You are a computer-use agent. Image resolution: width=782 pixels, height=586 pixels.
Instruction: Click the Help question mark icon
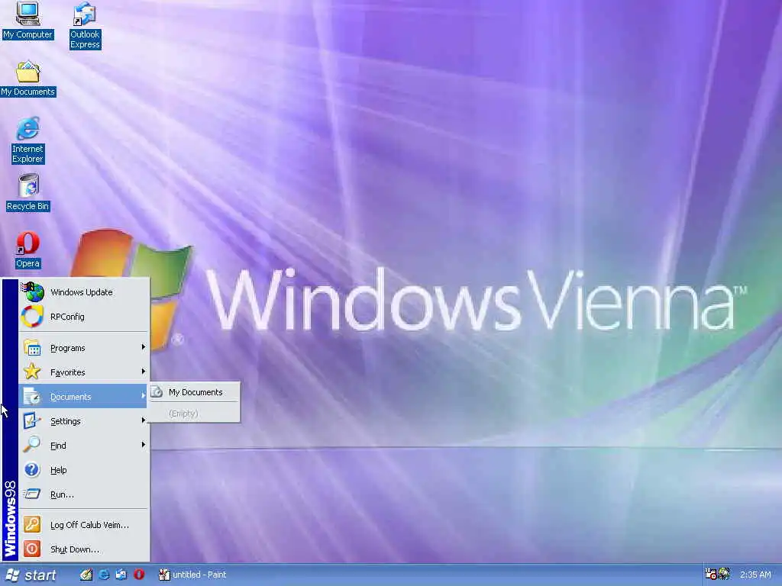[x=32, y=469]
